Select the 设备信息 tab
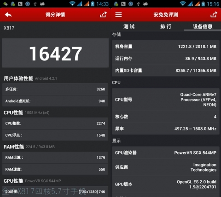This screenshot has height=197, width=221. [x=203, y=26]
